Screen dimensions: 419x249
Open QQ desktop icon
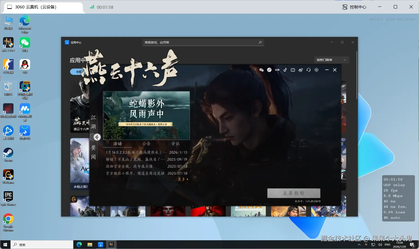[x=25, y=66]
